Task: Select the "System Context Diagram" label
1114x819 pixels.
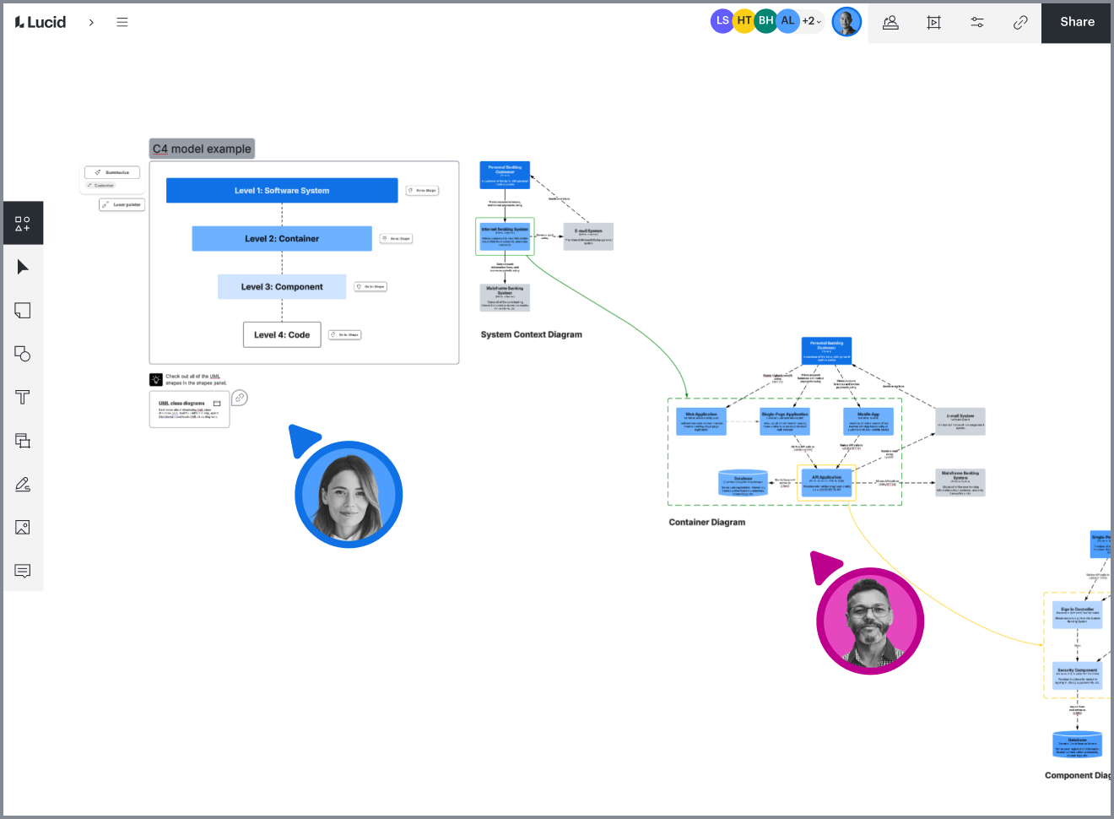Action: pyautogui.click(x=532, y=335)
